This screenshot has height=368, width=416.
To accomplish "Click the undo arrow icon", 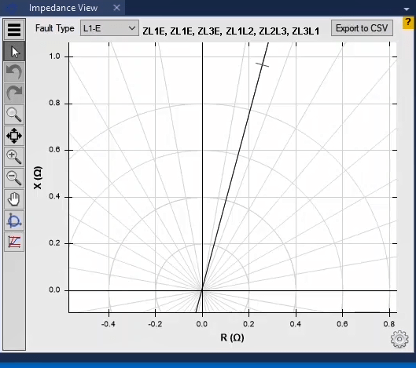I will tap(14, 72).
